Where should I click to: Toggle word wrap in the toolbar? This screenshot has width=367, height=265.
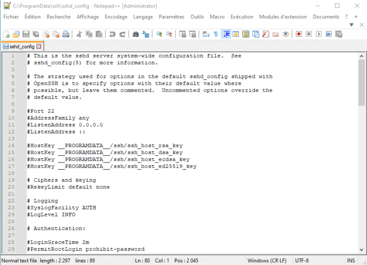coord(206,34)
